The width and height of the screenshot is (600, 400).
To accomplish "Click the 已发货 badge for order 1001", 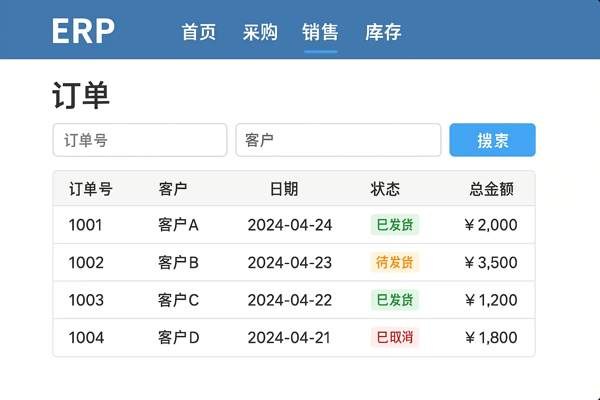I will tap(395, 225).
